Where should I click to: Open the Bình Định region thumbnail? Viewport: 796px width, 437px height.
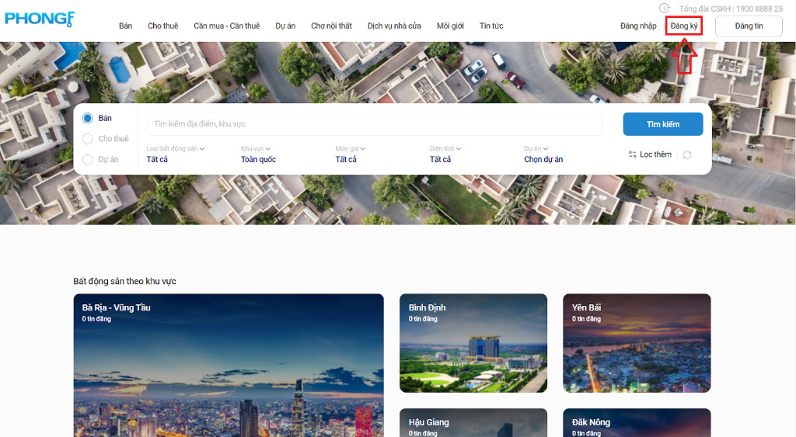click(473, 343)
